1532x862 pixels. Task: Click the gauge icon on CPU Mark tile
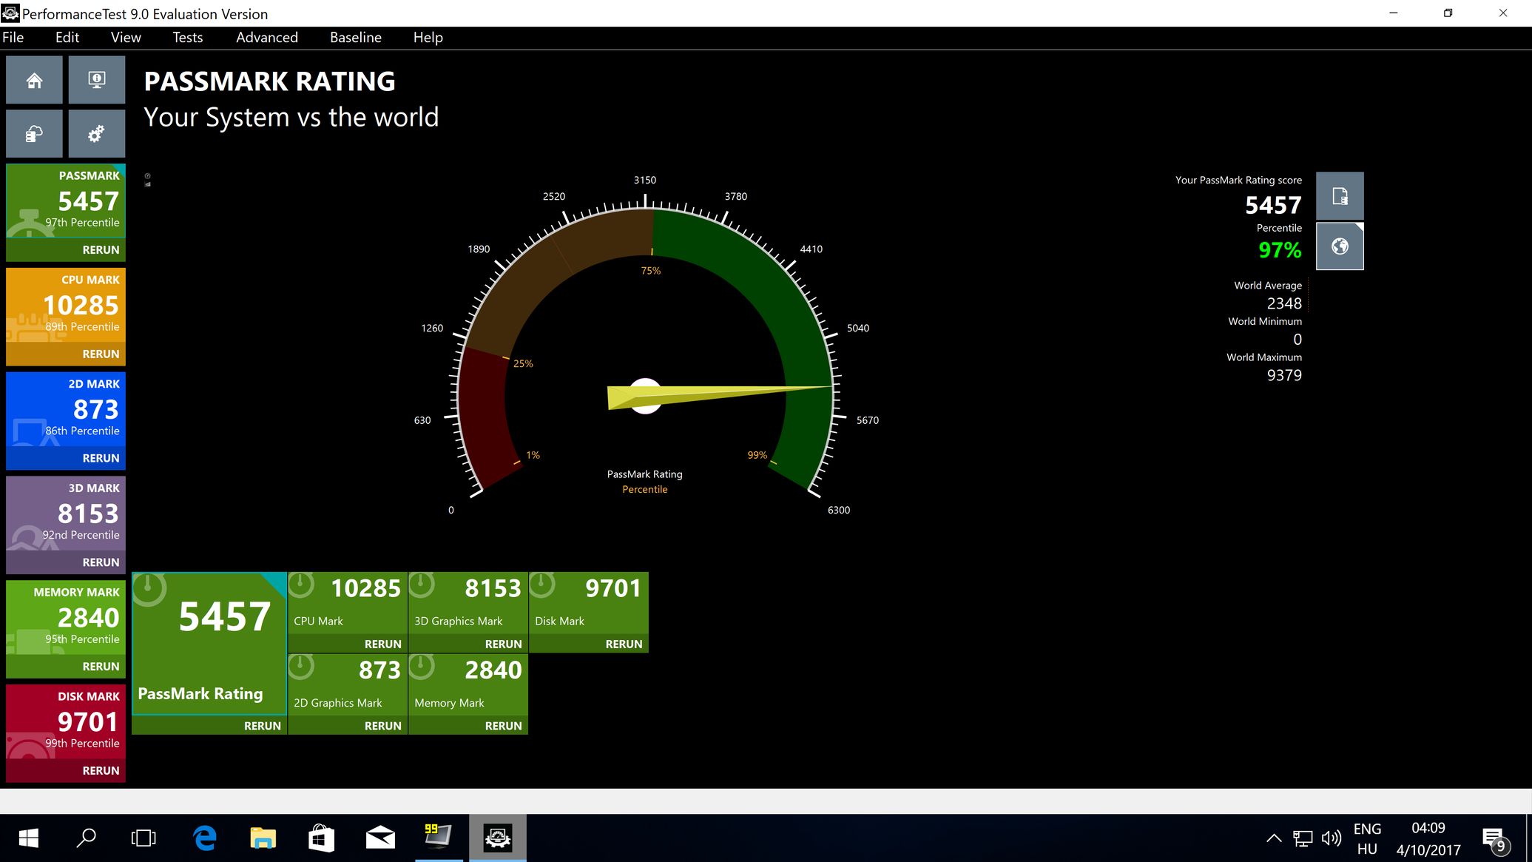click(302, 586)
